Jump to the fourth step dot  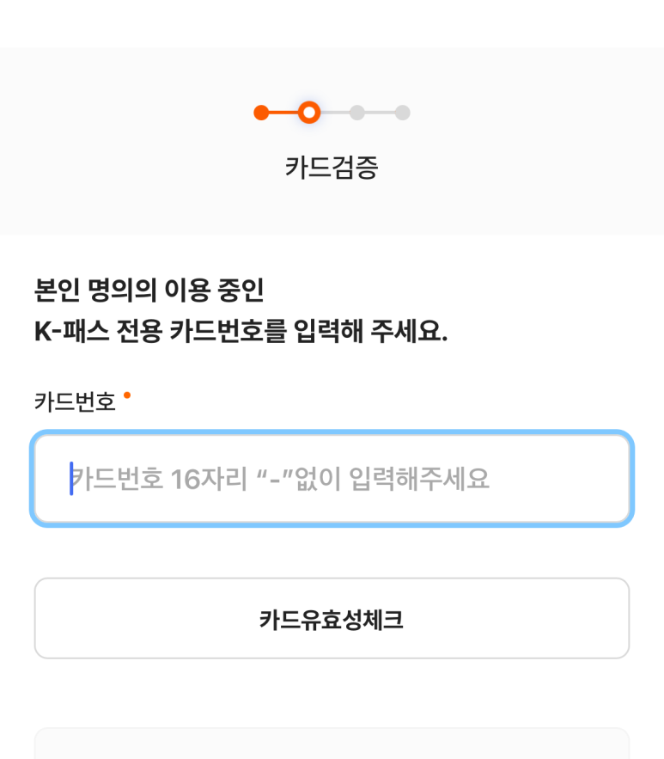(x=402, y=113)
